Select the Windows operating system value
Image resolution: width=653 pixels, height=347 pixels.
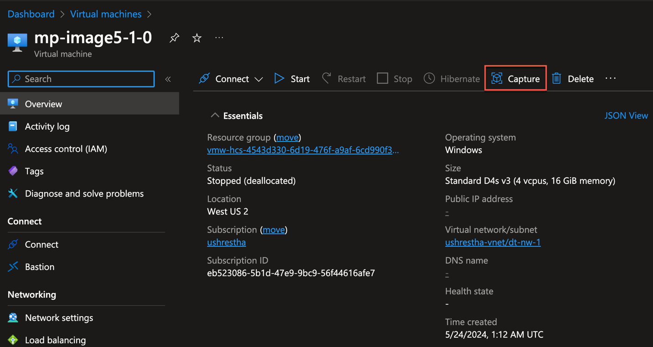463,150
